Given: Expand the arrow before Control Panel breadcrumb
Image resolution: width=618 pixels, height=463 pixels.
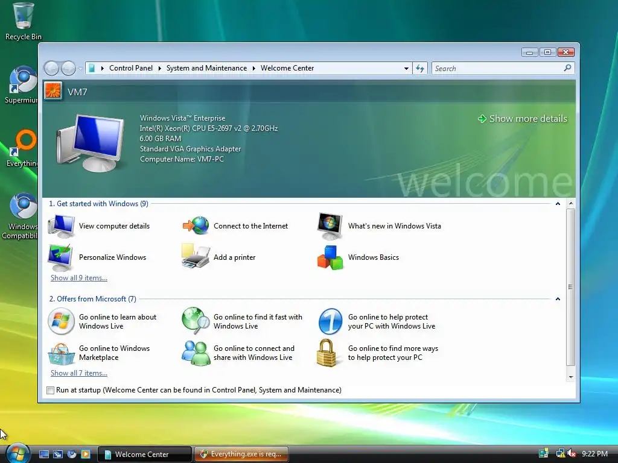Looking at the screenshot, I should click(103, 69).
